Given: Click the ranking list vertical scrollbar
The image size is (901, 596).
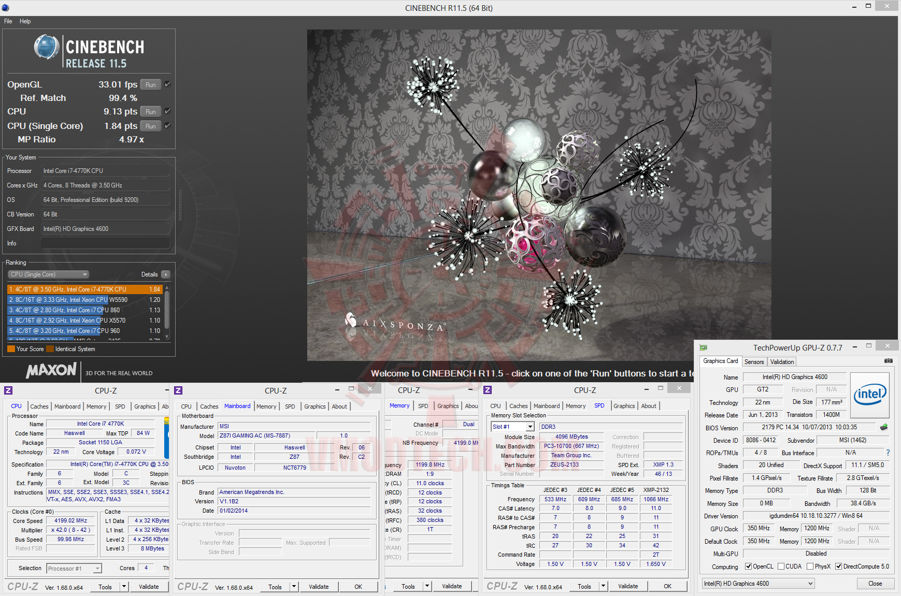Looking at the screenshot, I should [x=167, y=311].
